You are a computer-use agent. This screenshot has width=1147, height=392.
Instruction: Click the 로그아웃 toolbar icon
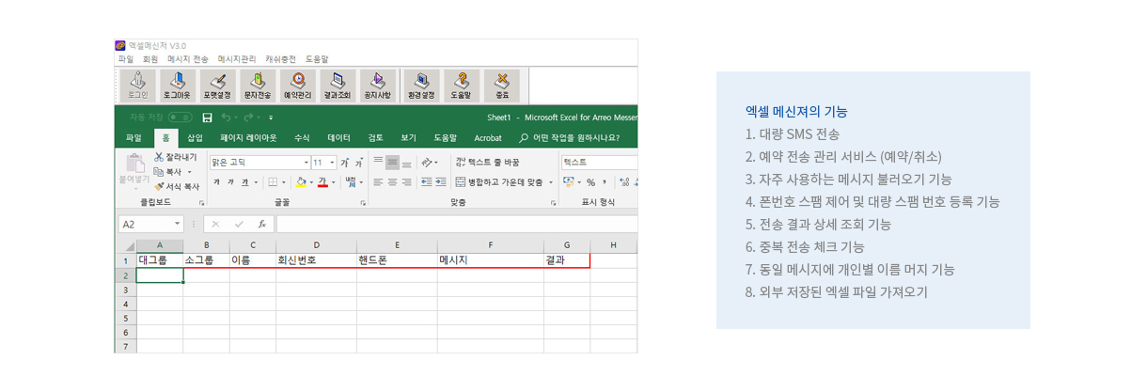point(178,85)
